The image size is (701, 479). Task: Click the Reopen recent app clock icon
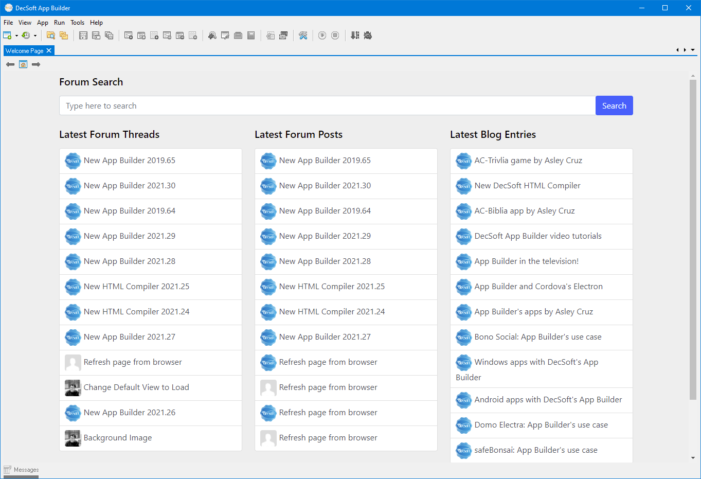pyautogui.click(x=26, y=36)
